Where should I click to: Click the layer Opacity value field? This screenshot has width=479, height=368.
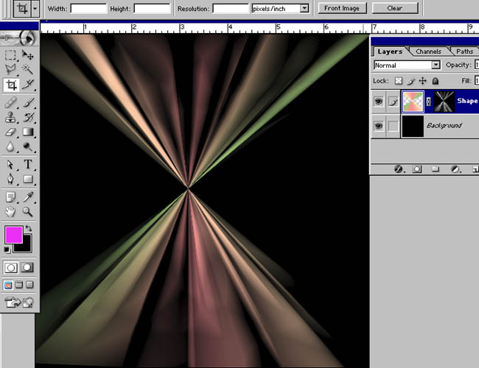pos(477,65)
